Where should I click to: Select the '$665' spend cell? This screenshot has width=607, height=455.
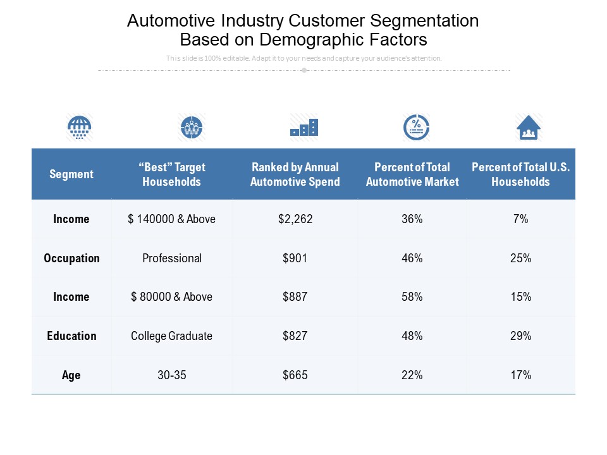click(295, 375)
